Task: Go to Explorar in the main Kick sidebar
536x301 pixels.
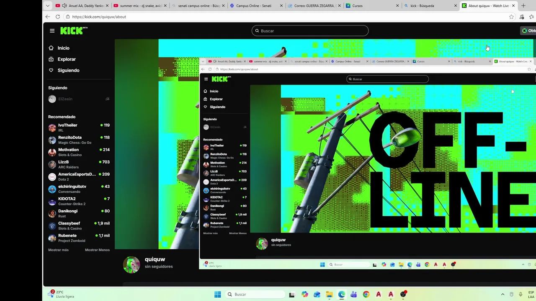Action: [67, 59]
